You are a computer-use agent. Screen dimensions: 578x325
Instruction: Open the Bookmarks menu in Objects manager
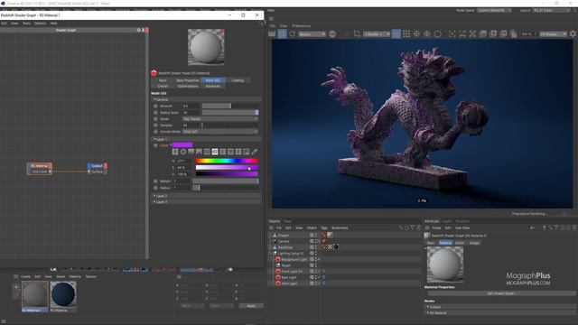pos(340,227)
